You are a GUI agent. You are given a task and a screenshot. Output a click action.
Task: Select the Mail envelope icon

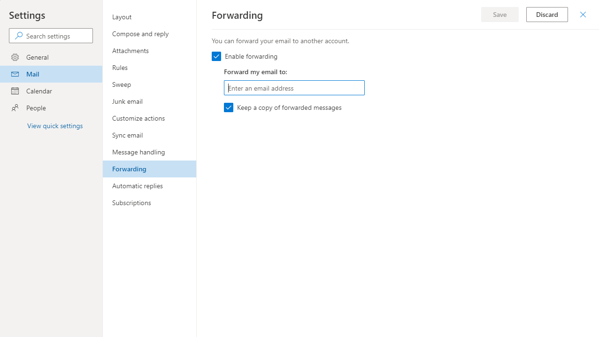coord(15,74)
